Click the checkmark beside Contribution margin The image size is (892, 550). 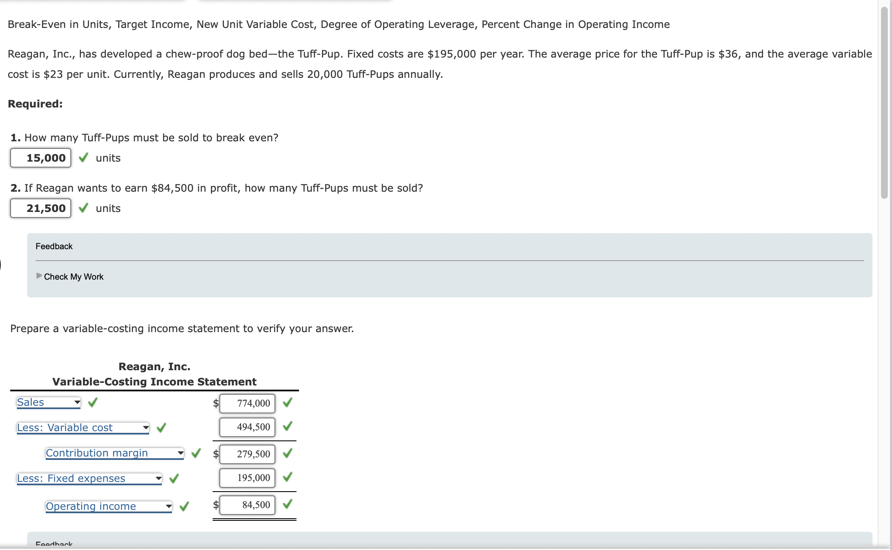coord(196,454)
